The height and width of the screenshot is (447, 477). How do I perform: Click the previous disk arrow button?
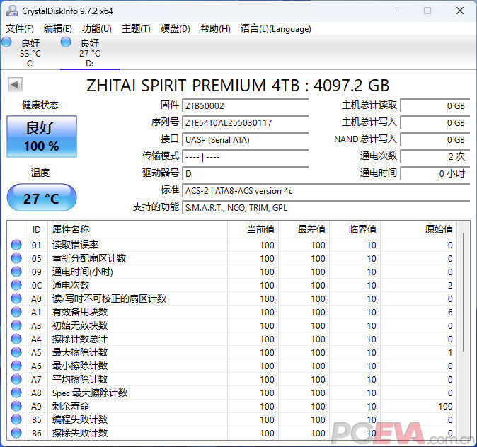tap(14, 85)
